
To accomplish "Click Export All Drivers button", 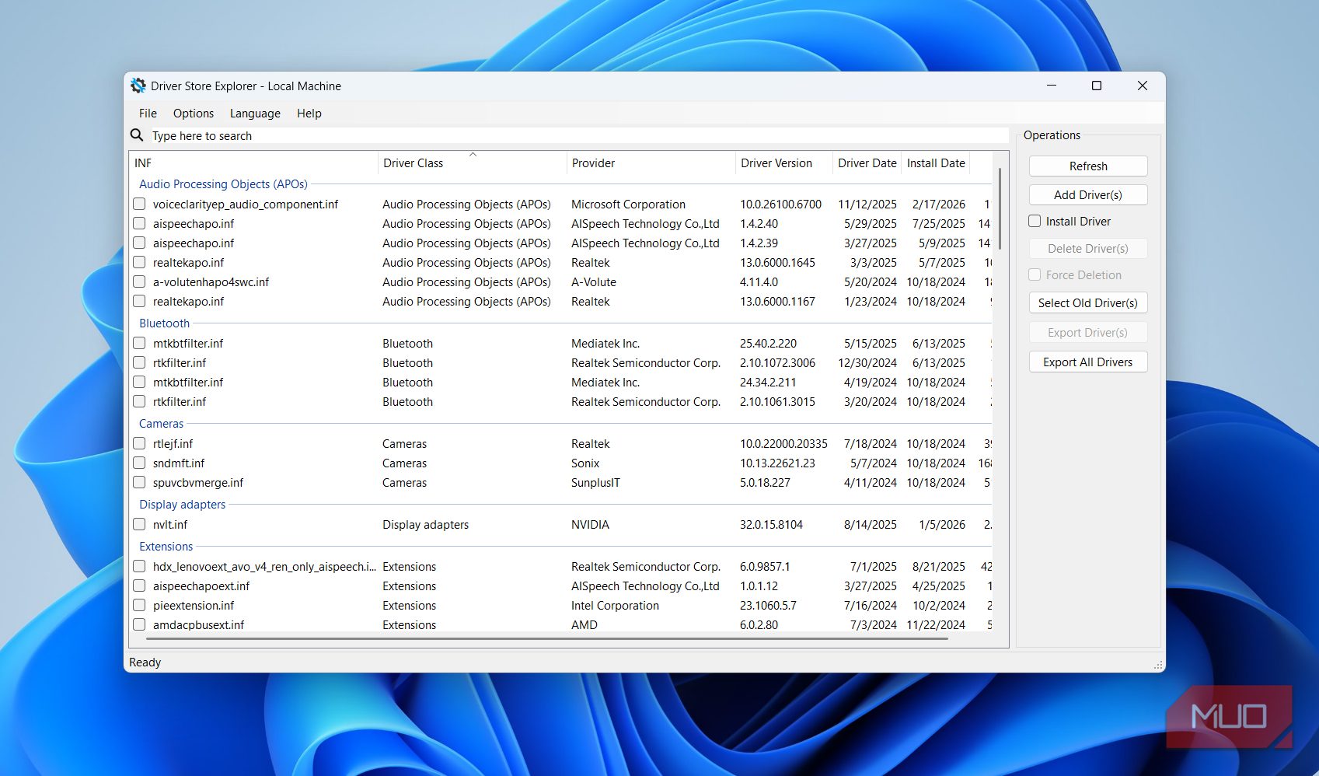I will 1088,362.
